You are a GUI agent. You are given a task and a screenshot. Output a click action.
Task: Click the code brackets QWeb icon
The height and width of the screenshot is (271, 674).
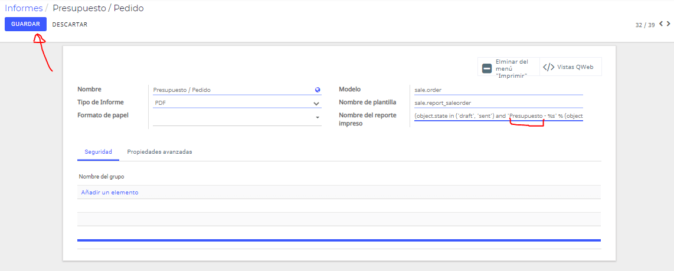(x=548, y=67)
